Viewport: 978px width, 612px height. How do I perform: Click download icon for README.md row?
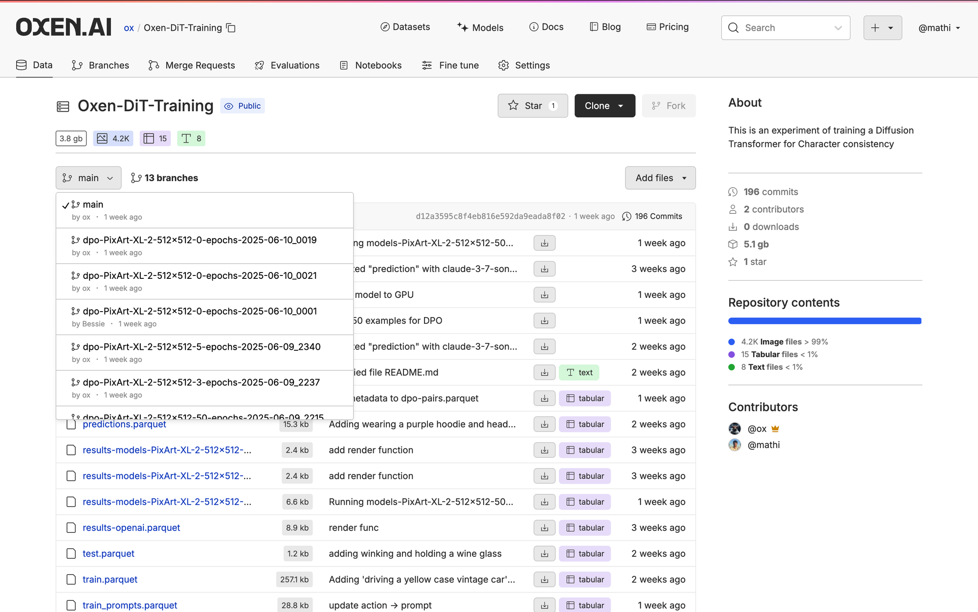click(544, 372)
